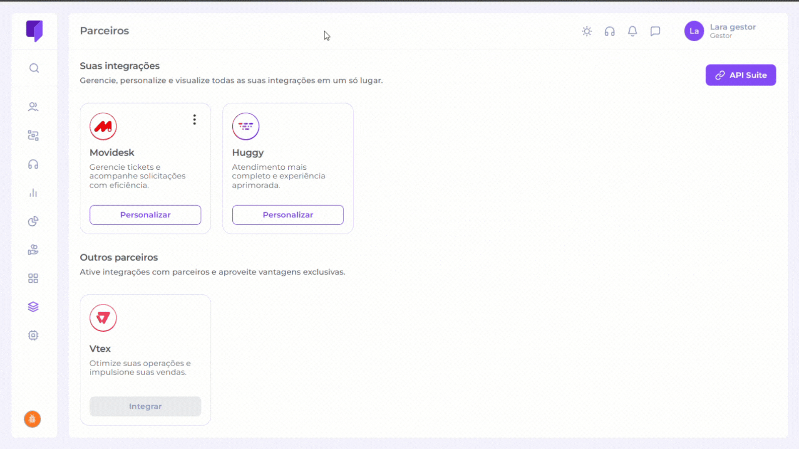Click the Parceiros page heading
799x449 pixels.
104,31
